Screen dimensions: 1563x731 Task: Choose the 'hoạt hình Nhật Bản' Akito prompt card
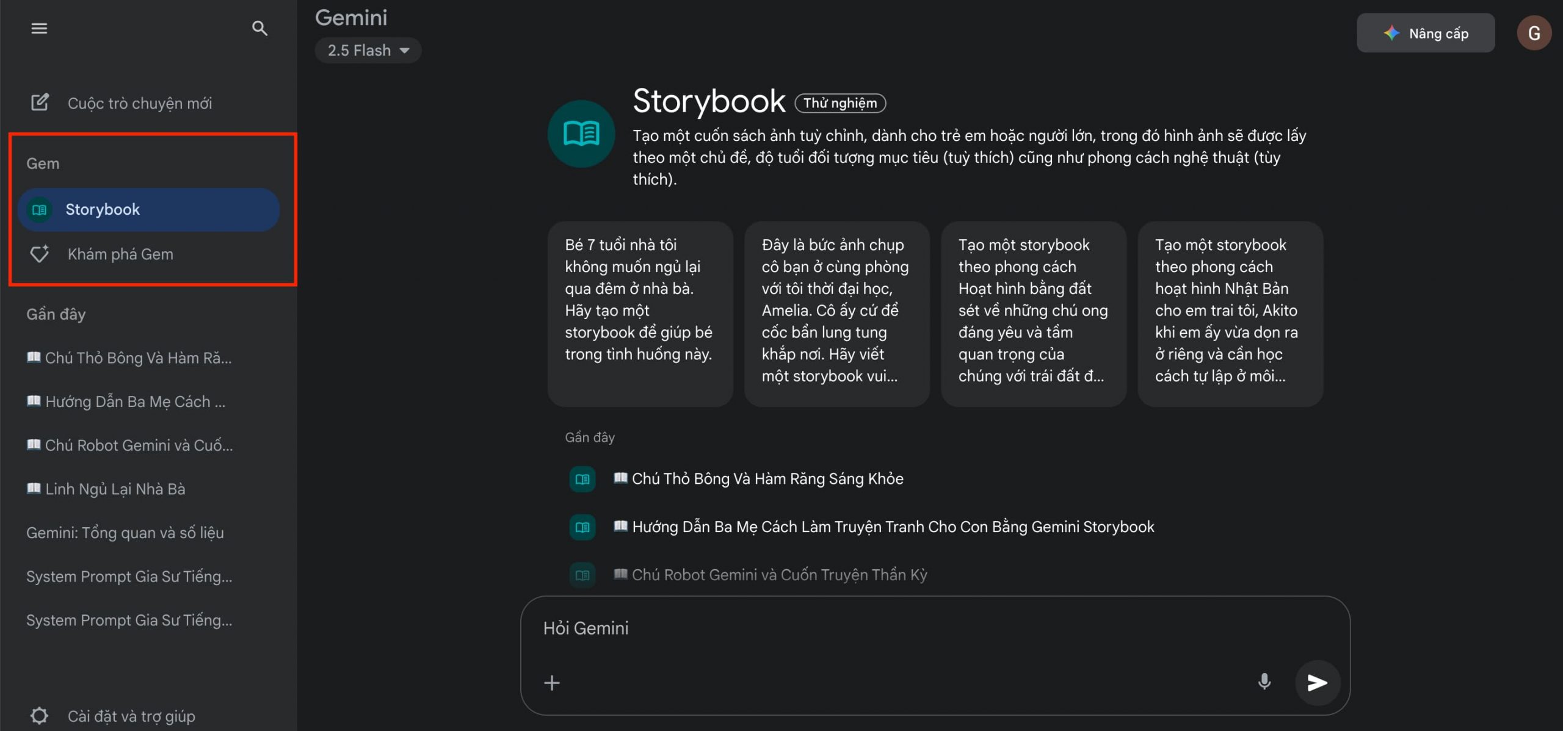pos(1230,314)
